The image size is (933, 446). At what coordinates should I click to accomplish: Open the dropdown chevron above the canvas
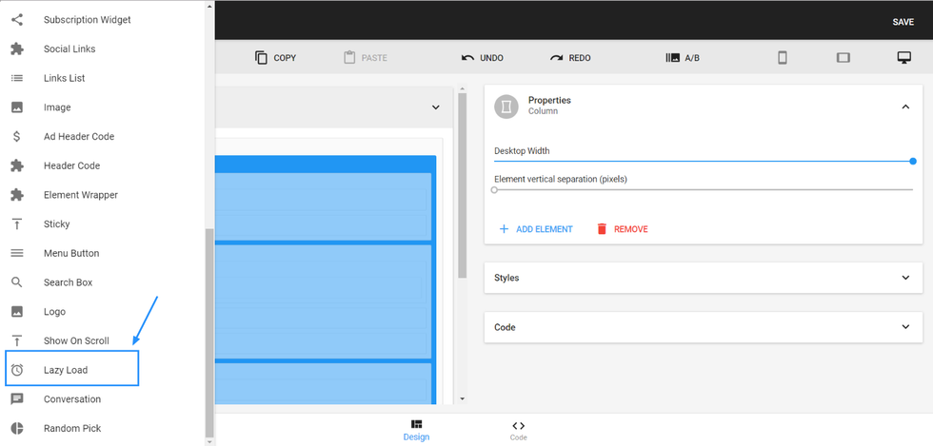436,107
